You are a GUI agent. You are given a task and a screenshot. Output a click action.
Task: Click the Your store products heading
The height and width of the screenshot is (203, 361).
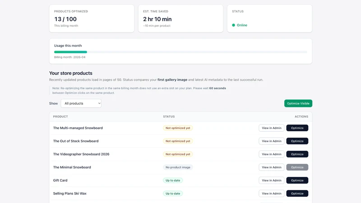coord(71,73)
